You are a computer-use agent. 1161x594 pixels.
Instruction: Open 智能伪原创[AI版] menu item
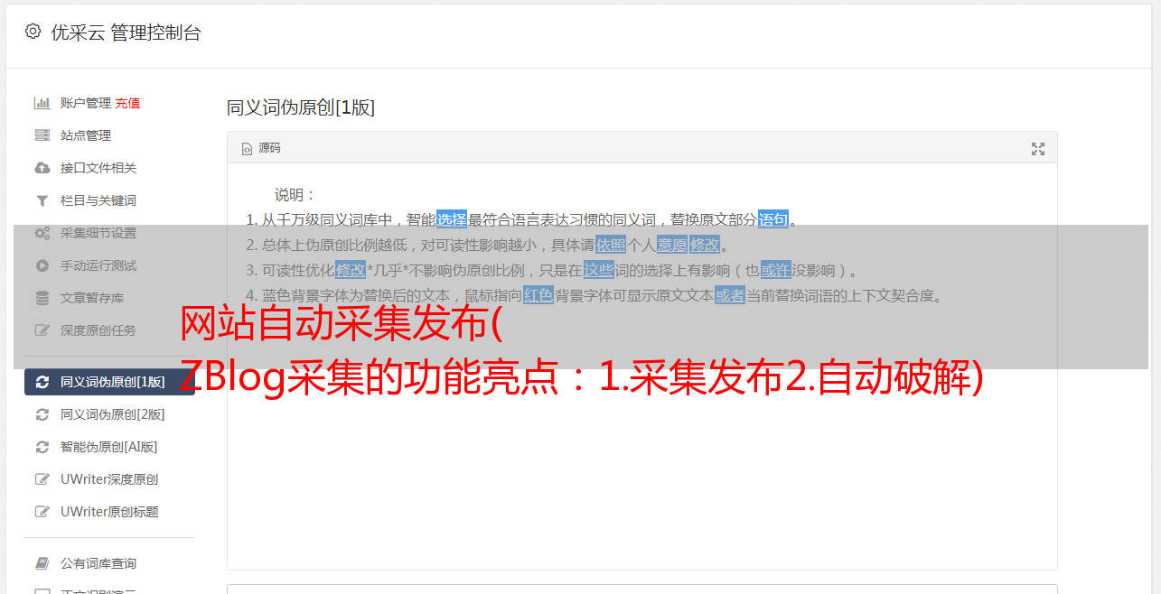click(109, 447)
